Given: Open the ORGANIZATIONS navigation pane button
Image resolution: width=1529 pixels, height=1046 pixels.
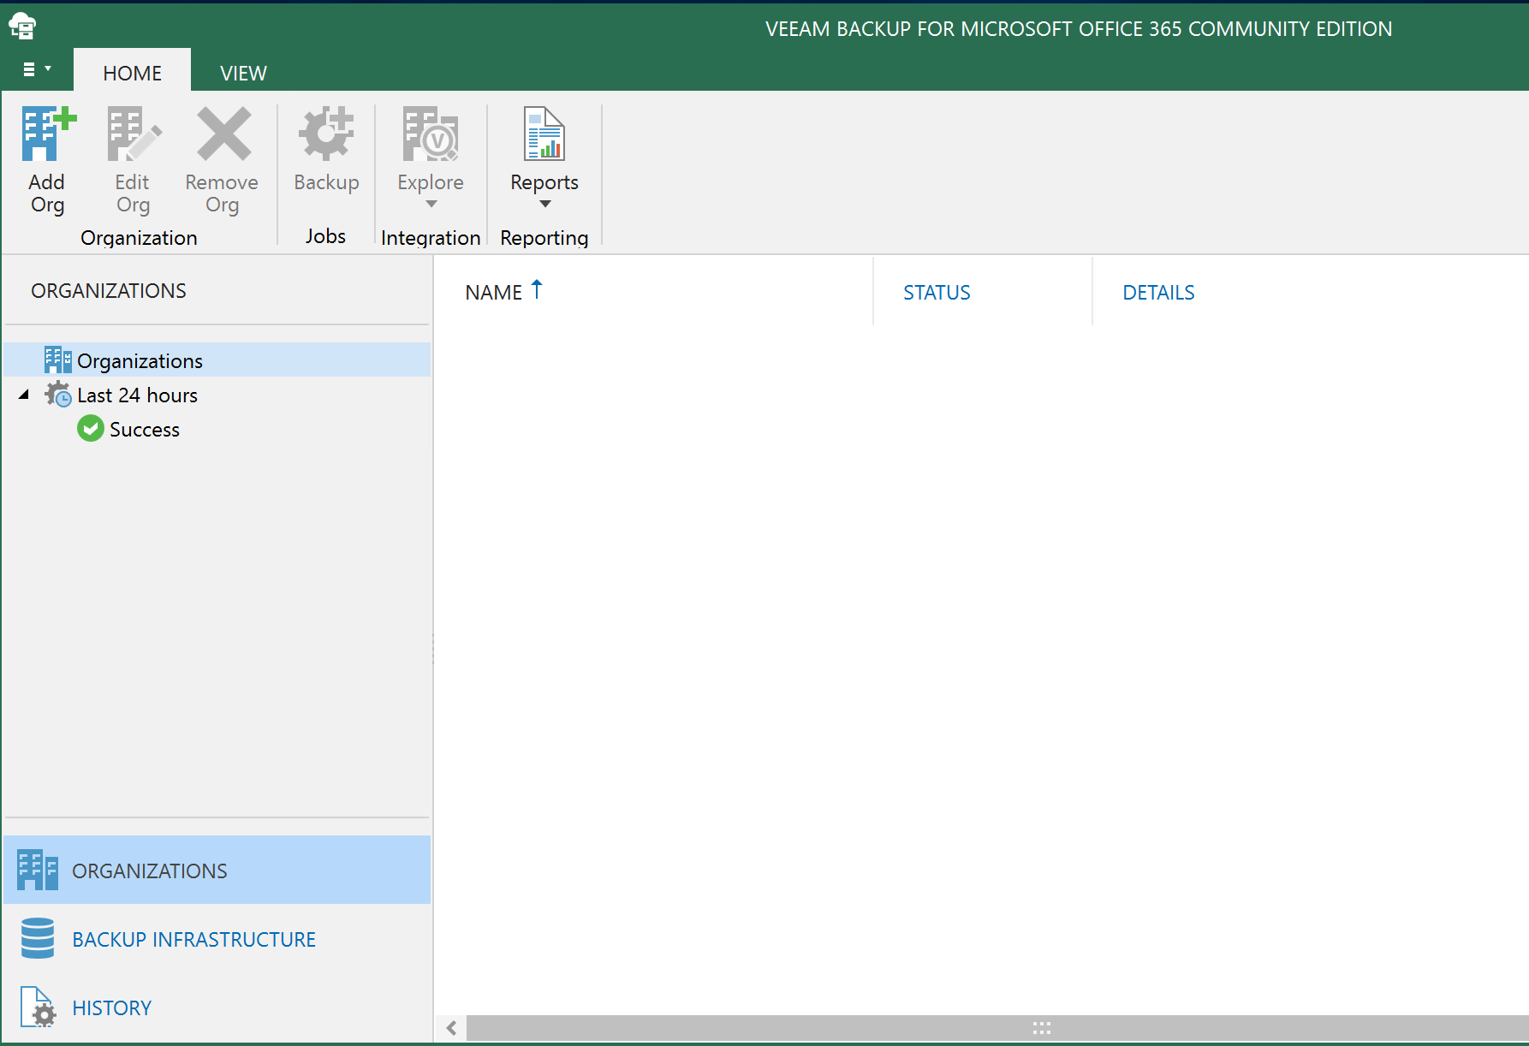Looking at the screenshot, I should point(217,870).
